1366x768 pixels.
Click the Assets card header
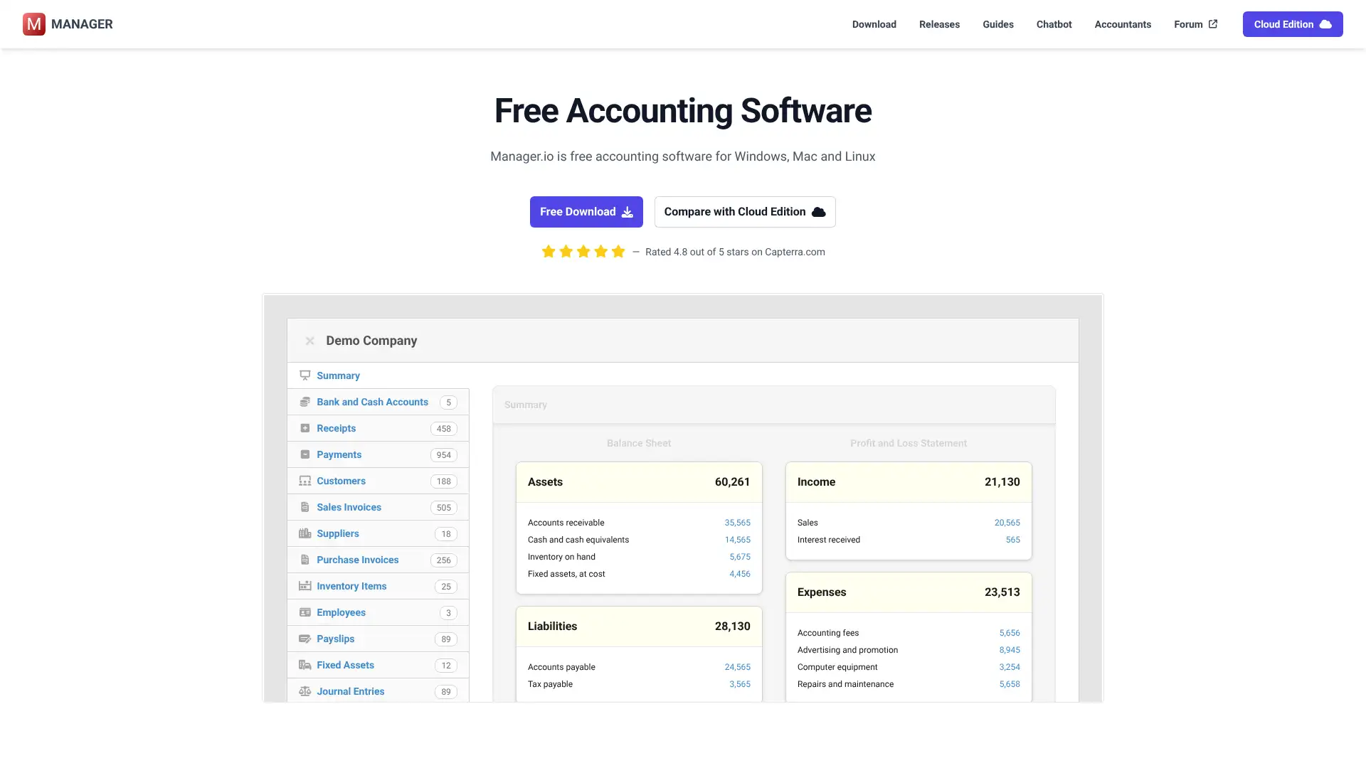click(639, 482)
